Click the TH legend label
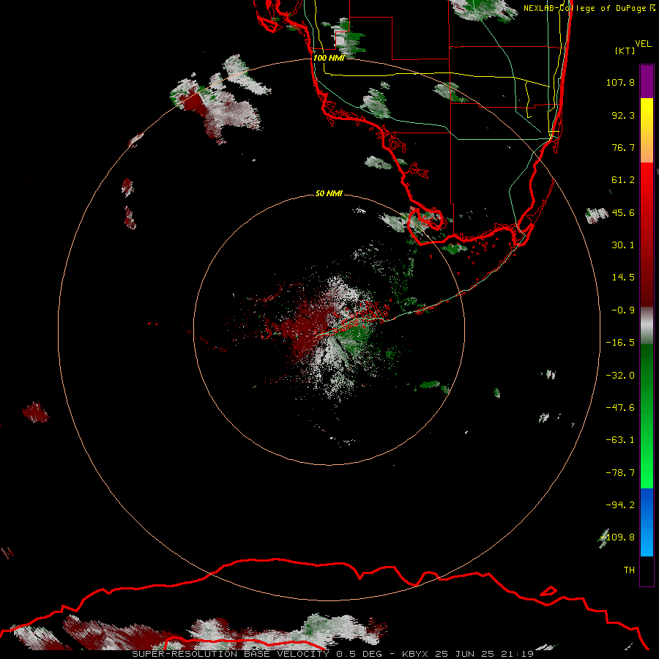 629,570
